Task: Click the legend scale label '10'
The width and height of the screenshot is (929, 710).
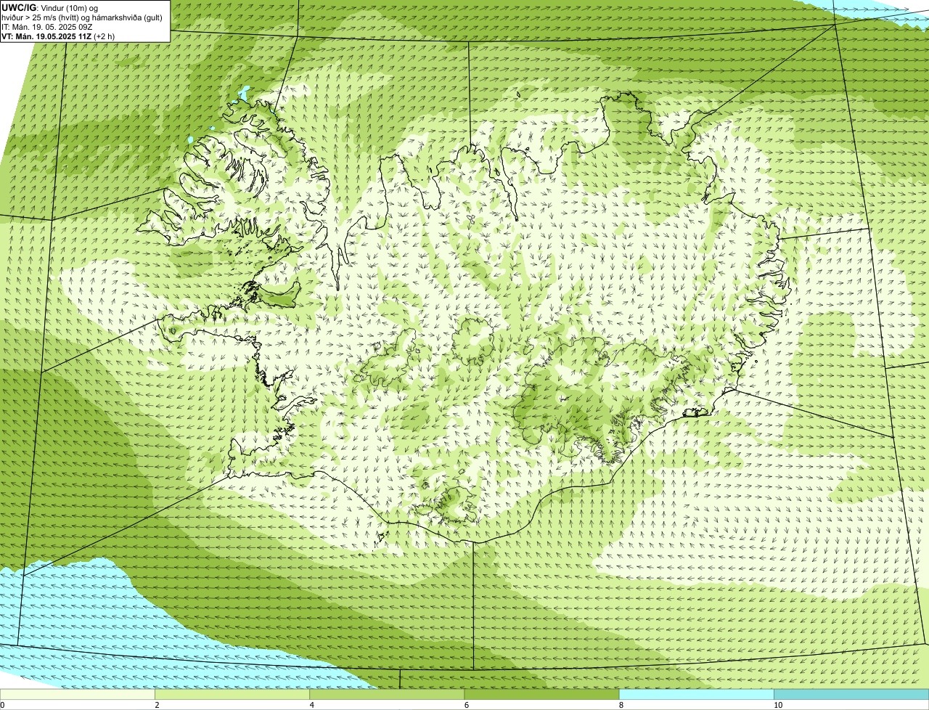Action: (777, 705)
